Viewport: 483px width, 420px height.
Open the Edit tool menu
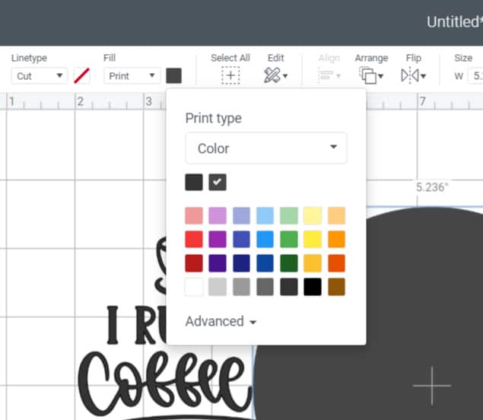tap(275, 75)
